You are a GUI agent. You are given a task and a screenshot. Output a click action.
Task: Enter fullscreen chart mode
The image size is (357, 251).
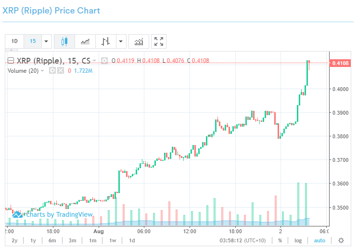(159, 41)
